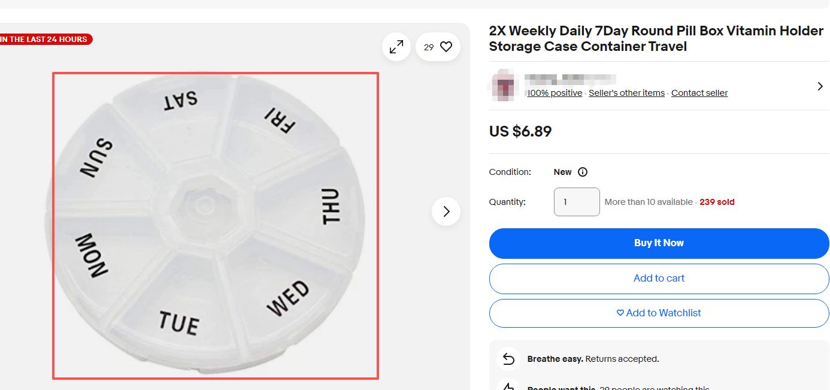
Task: Open the Quantity selection field
Action: tap(576, 202)
